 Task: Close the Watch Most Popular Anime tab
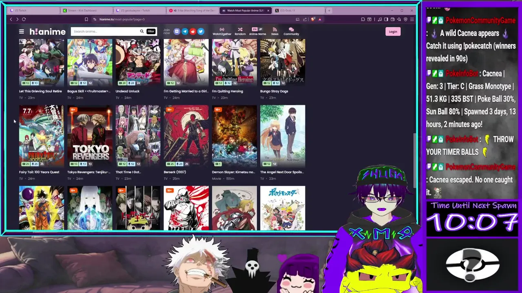[268, 11]
